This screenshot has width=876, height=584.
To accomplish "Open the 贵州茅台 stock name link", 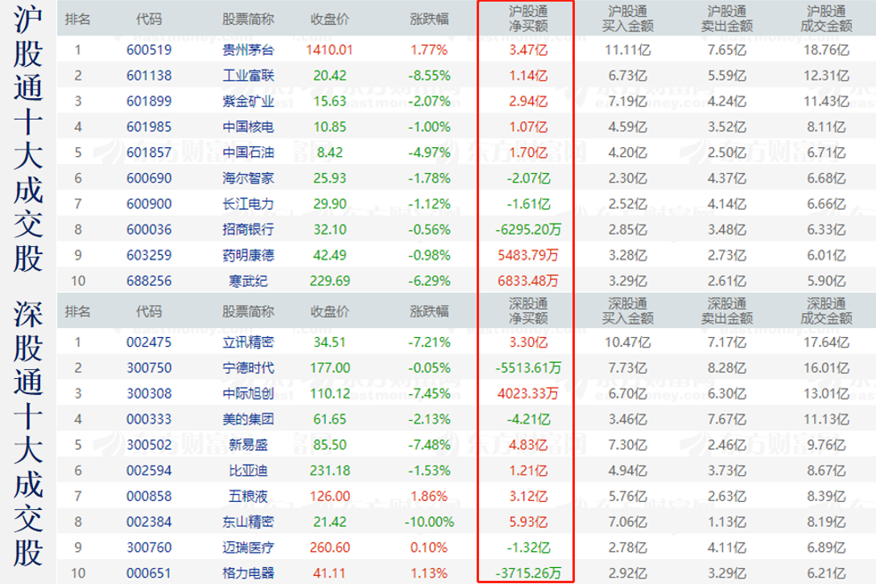I will tap(248, 50).
